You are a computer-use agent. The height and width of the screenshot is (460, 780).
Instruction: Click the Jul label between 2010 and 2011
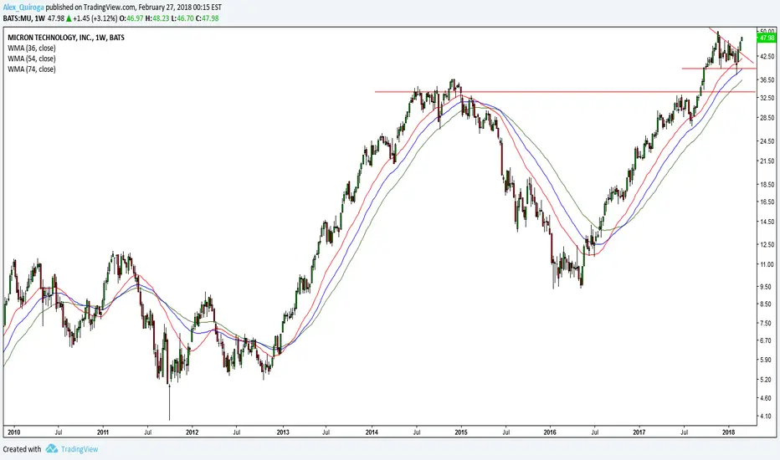click(x=59, y=432)
